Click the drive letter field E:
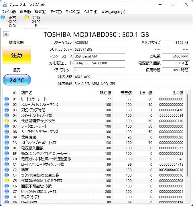Screen dimensions: 193x206 coord(99,70)
